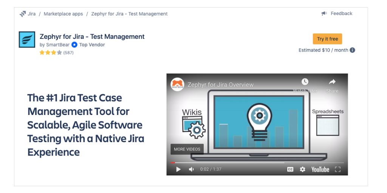Toggle closed captions in video
Viewport: 387px width, 193px height.
point(290,169)
